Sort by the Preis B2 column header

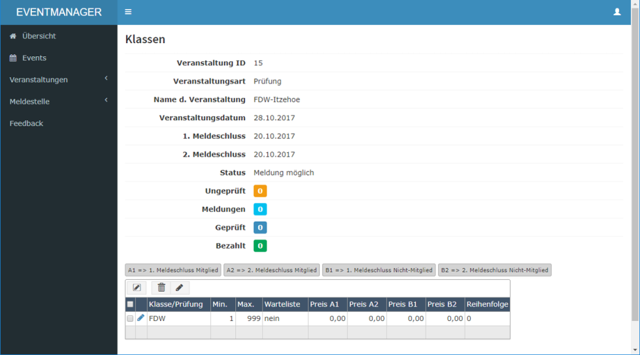pyautogui.click(x=445, y=304)
